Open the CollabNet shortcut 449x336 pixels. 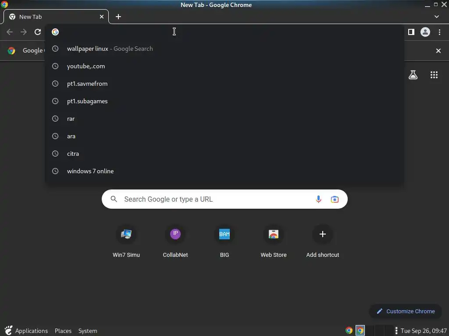pyautogui.click(x=175, y=241)
